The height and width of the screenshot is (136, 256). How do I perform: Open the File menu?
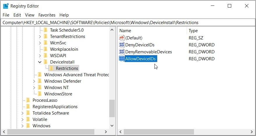6,15
